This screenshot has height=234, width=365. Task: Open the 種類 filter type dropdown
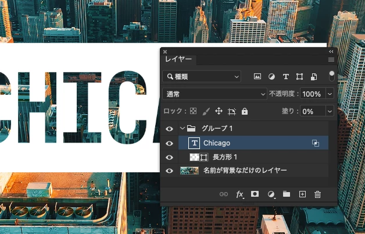click(202, 76)
